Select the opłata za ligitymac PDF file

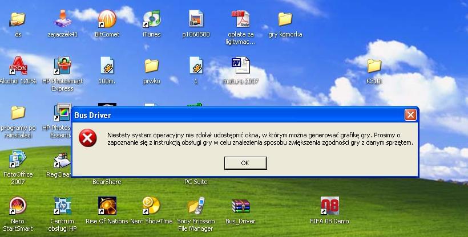(x=241, y=18)
